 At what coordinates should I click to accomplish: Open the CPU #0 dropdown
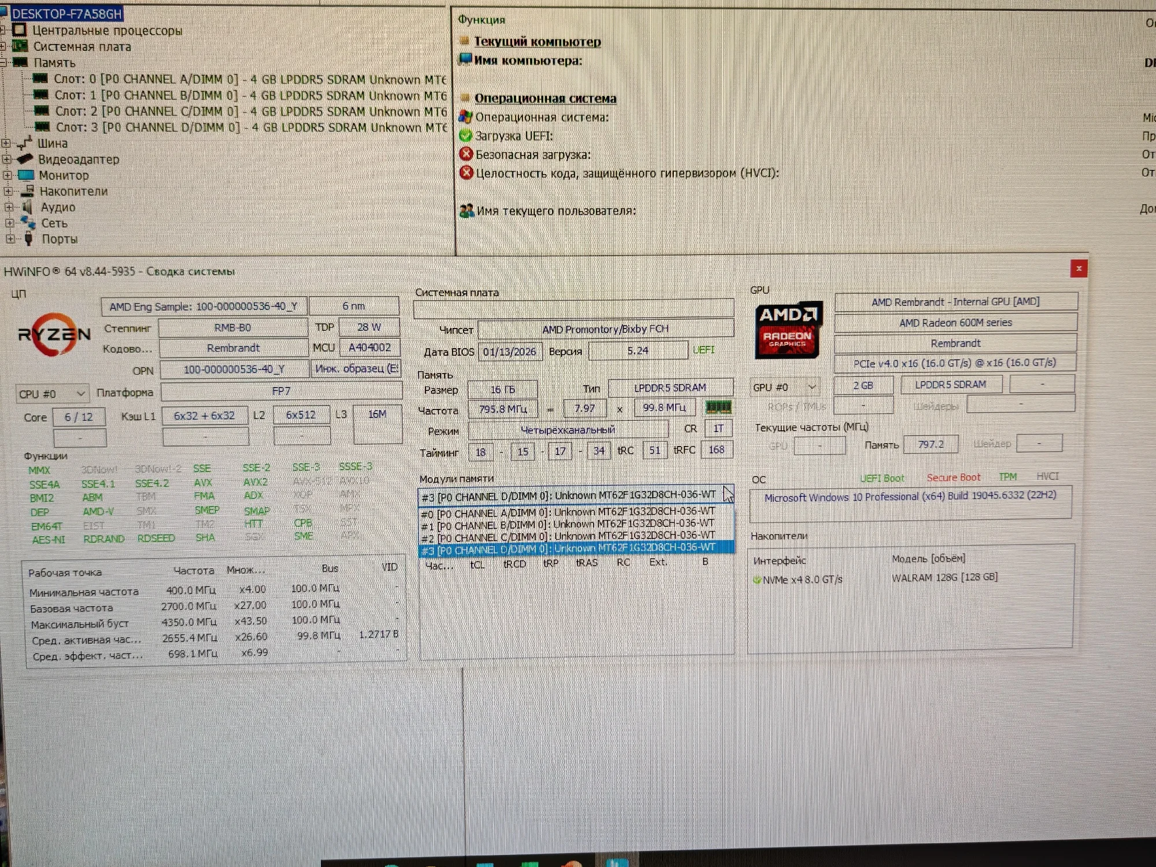52,394
